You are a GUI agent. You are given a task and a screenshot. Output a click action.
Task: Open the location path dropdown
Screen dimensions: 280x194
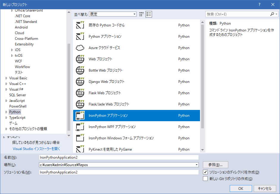coord(196,165)
